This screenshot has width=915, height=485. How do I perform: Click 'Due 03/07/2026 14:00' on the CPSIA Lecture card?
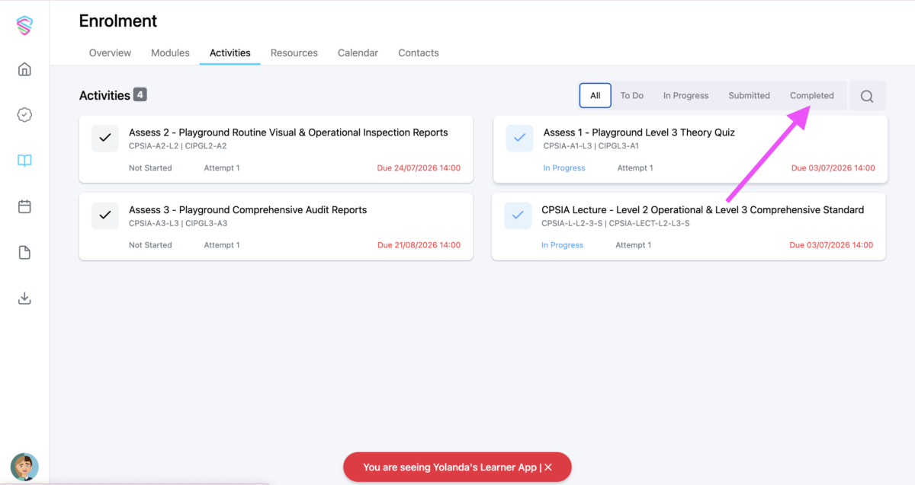point(832,245)
